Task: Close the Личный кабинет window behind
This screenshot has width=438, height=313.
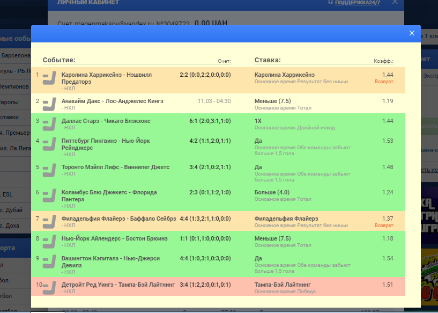Action: coord(395,2)
